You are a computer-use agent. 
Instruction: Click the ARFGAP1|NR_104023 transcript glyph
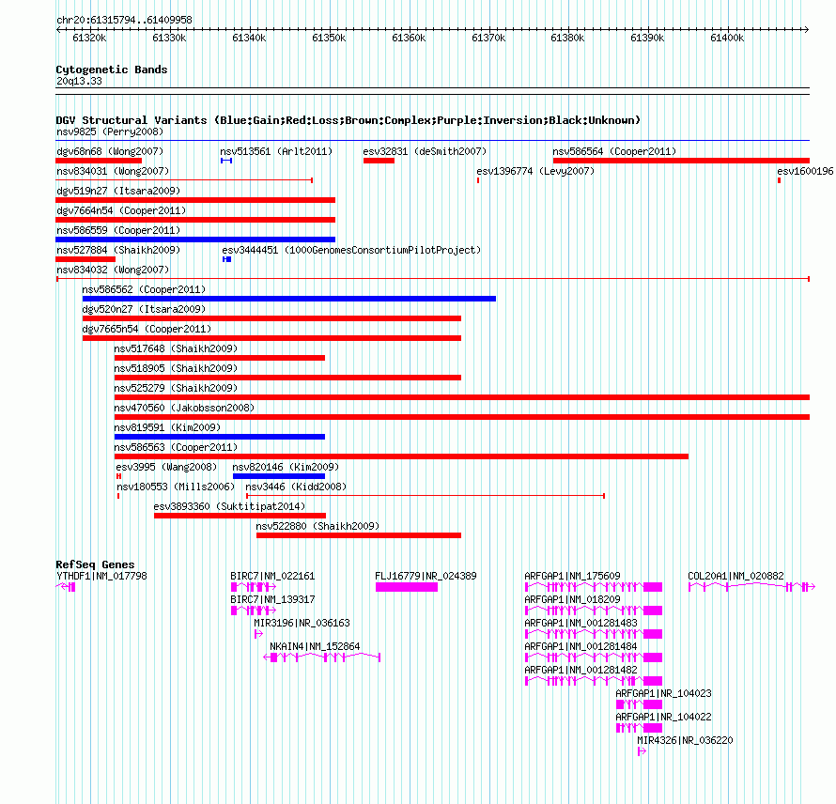pos(640,704)
